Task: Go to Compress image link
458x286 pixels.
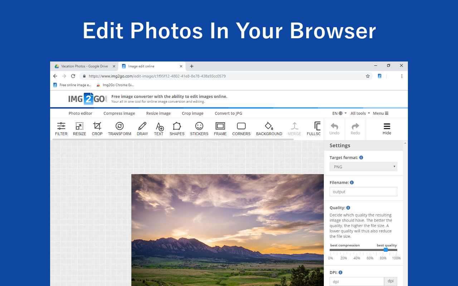Action: [x=119, y=113]
